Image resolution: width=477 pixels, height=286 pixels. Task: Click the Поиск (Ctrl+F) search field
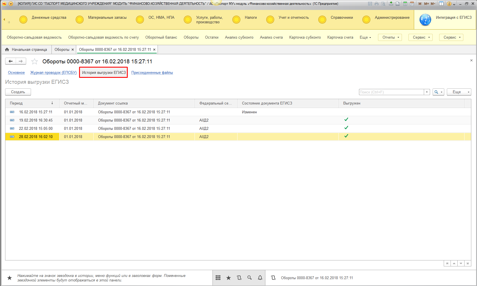pos(391,92)
